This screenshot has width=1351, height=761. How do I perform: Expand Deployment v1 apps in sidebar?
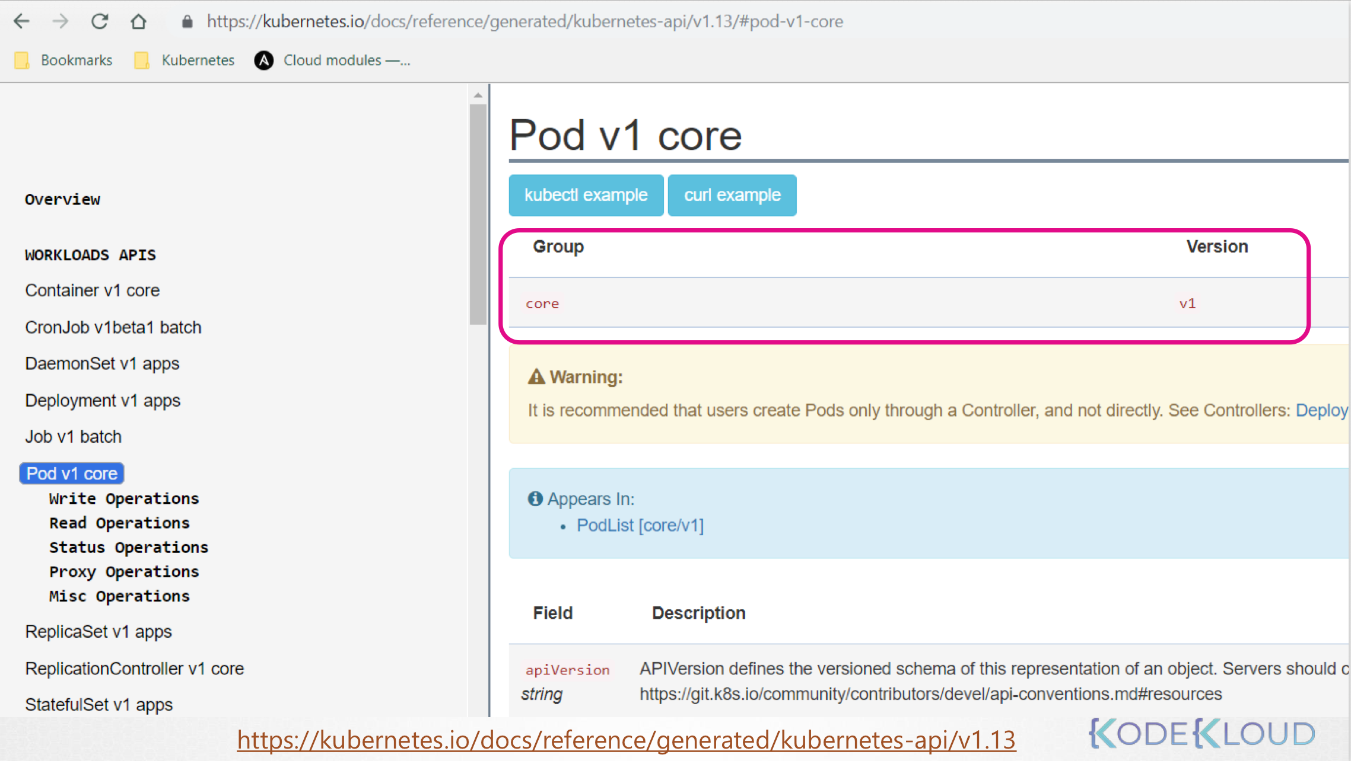coord(103,400)
